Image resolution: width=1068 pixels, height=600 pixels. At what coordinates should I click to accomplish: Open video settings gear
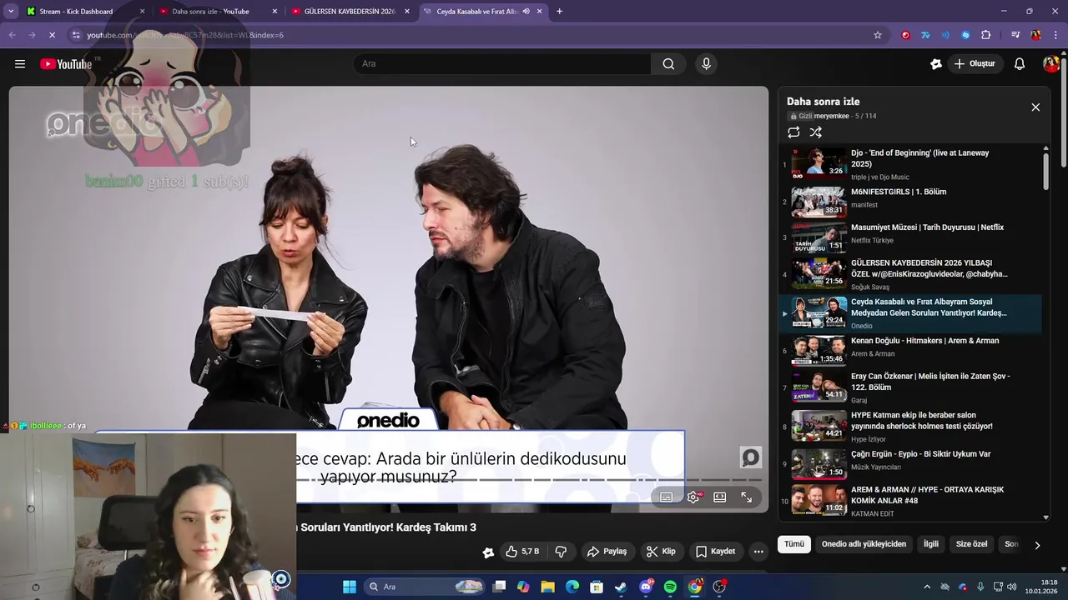click(693, 497)
